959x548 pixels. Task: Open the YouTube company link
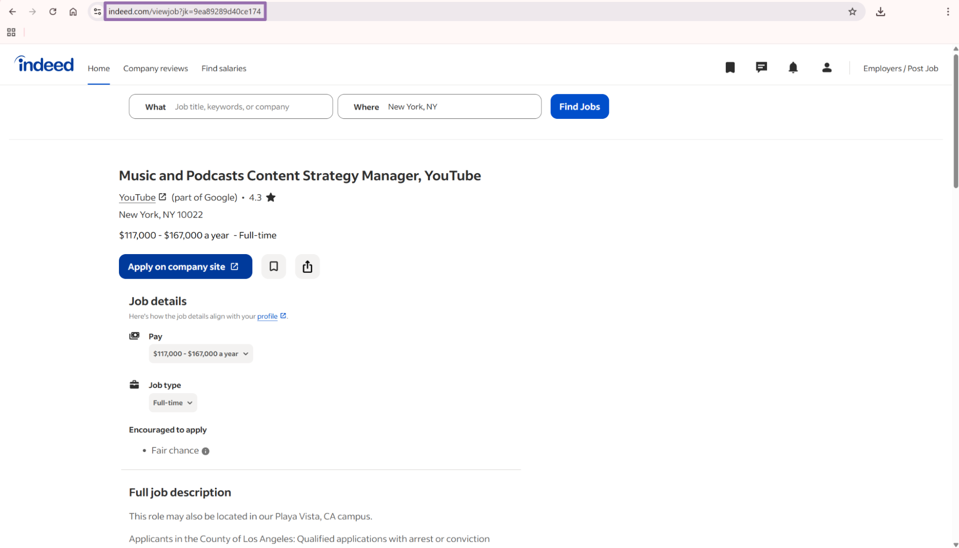pos(137,198)
